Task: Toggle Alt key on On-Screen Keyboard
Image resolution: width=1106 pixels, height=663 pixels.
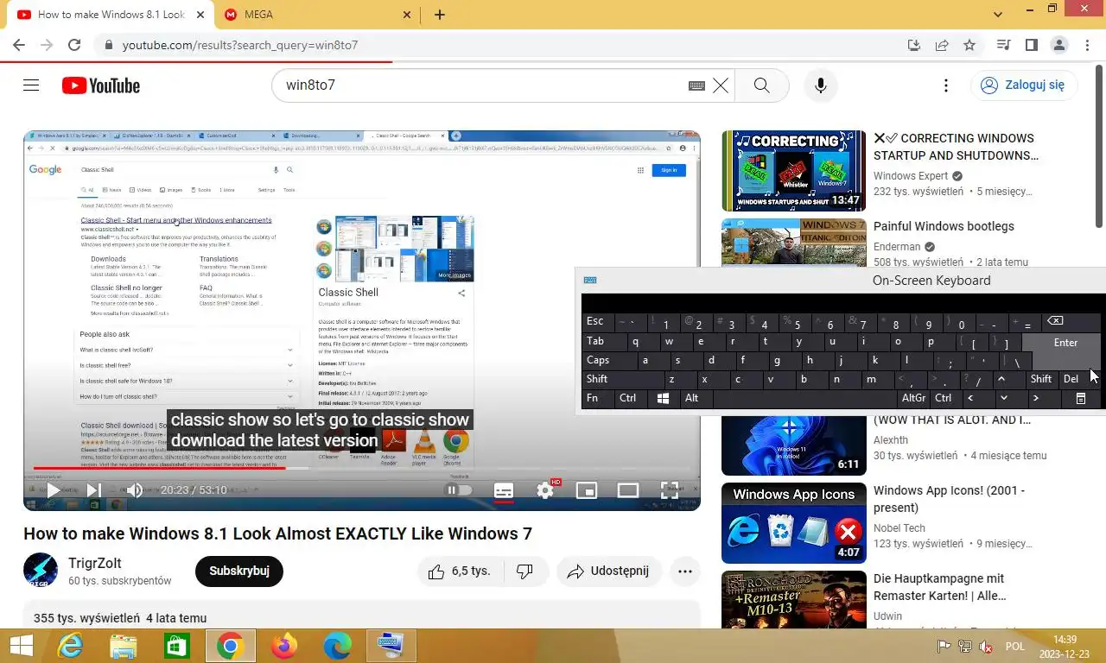Action: (696, 398)
